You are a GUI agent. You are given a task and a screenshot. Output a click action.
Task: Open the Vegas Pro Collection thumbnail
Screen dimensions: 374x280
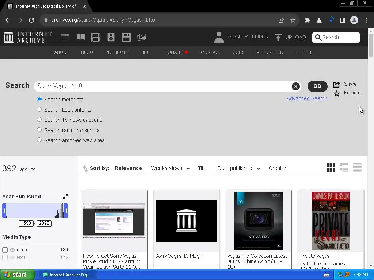coord(259,221)
